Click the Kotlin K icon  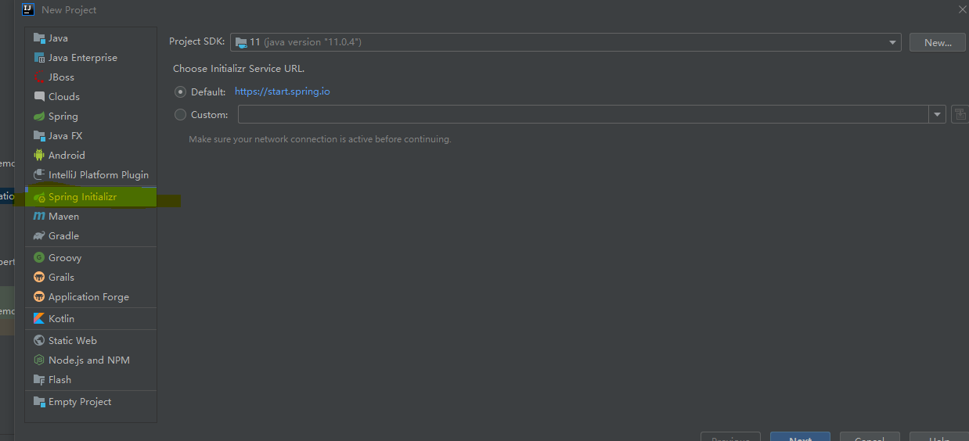[39, 319]
